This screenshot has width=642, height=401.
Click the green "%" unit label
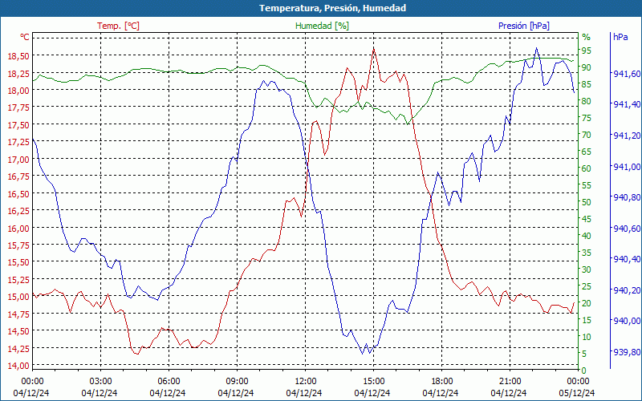click(x=587, y=37)
